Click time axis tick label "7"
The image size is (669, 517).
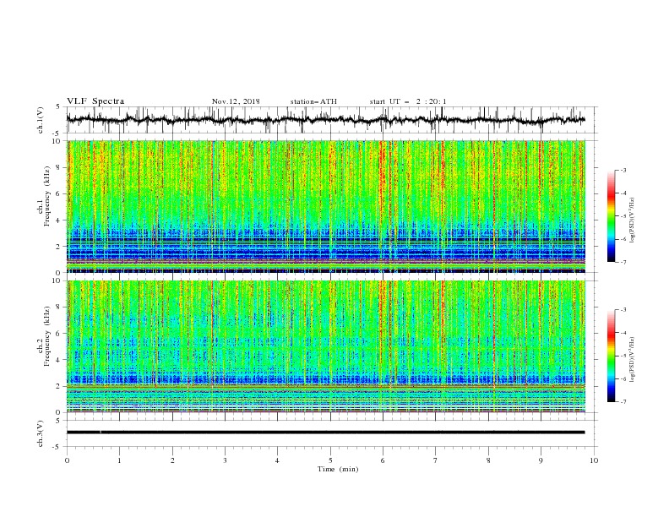(x=436, y=460)
